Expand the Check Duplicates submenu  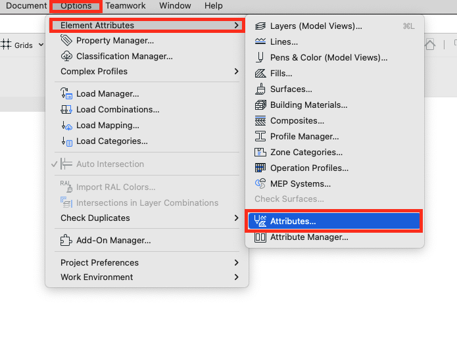(x=147, y=218)
